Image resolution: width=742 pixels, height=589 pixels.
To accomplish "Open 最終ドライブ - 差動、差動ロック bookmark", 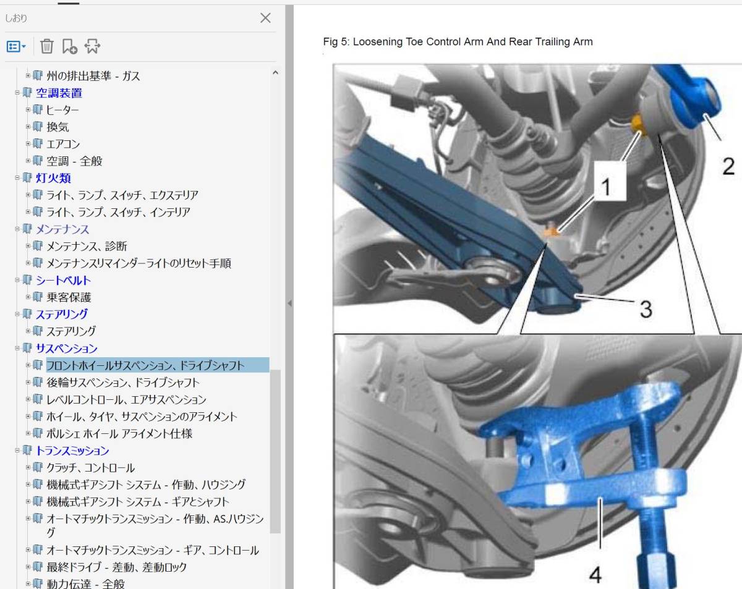I will (117, 567).
